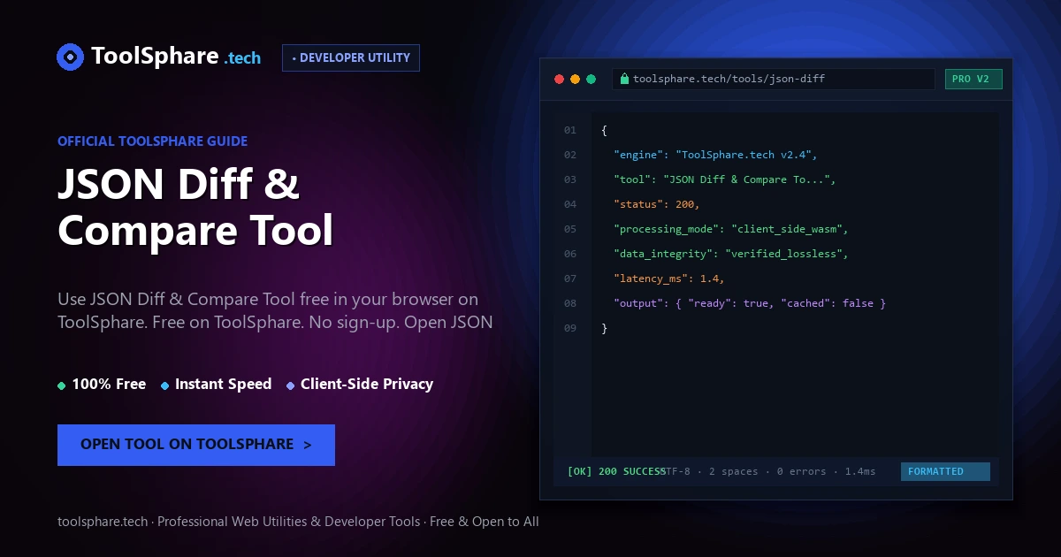Click the green padlock in the address bar
1061x557 pixels.
pyautogui.click(x=625, y=79)
